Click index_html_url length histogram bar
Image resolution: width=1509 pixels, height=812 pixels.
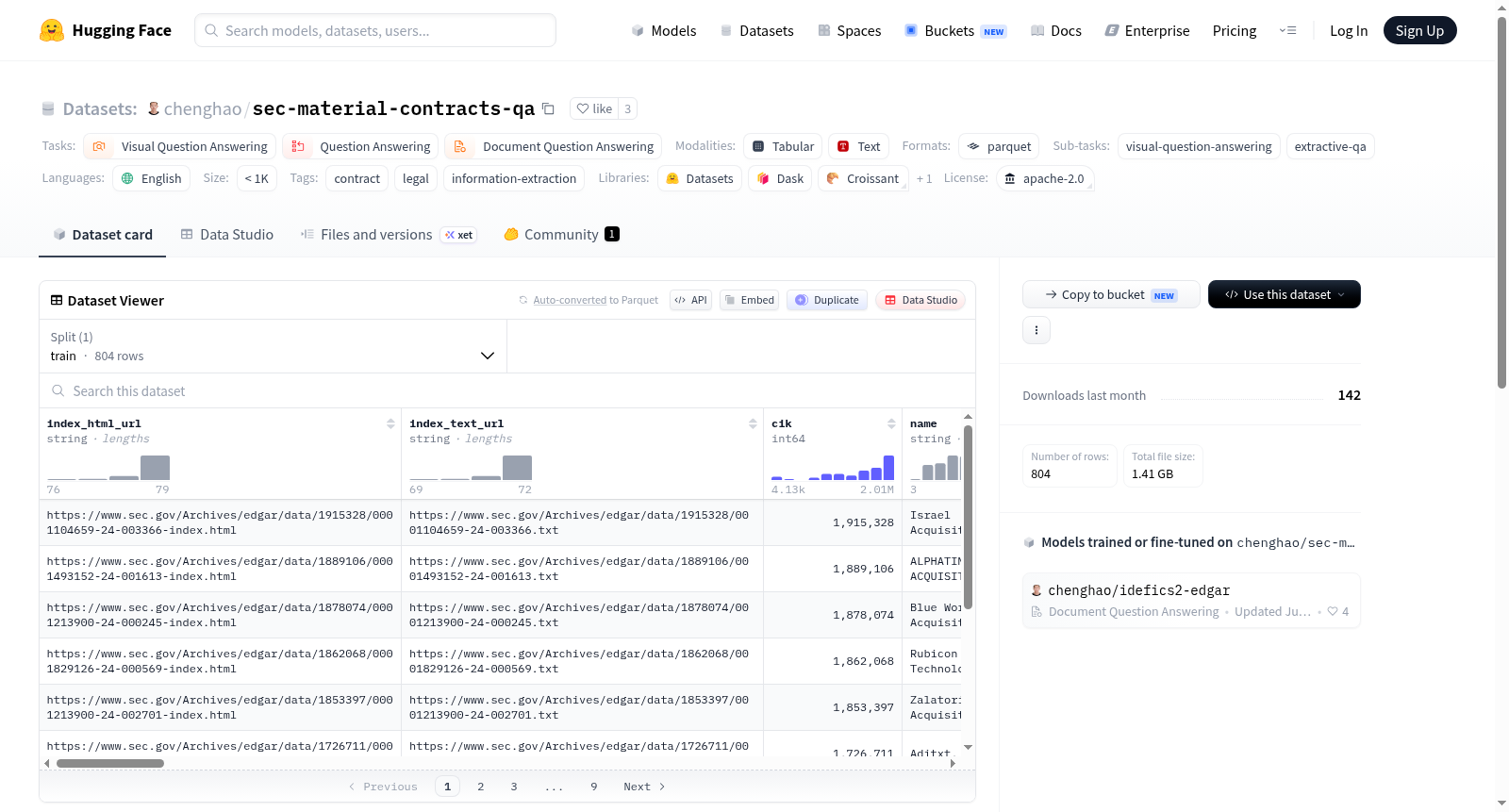[155, 468]
